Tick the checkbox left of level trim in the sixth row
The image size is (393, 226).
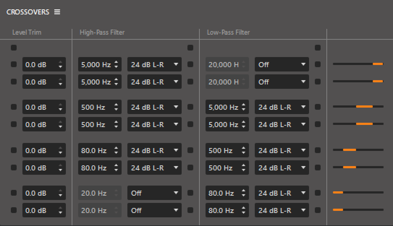click(x=14, y=168)
